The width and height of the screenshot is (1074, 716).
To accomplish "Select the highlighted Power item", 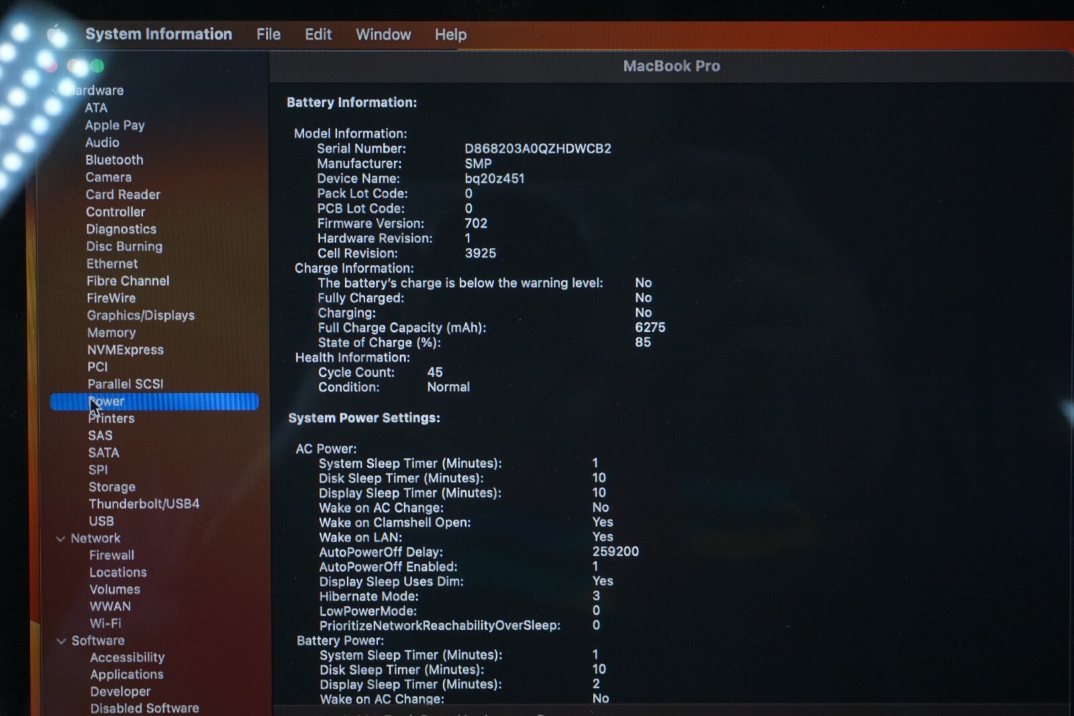I will point(154,402).
